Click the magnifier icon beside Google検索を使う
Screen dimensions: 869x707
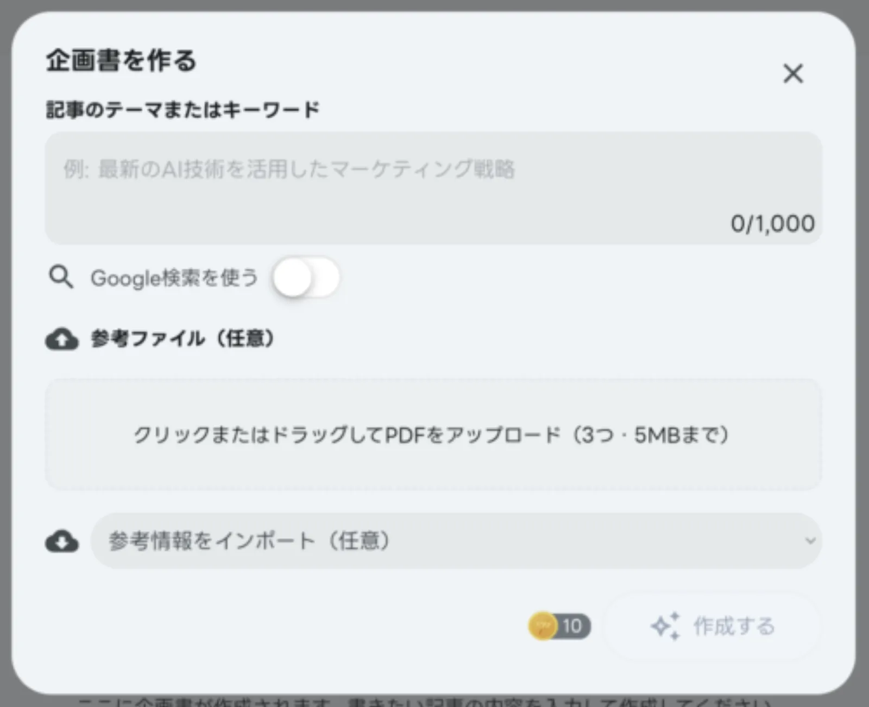point(61,277)
